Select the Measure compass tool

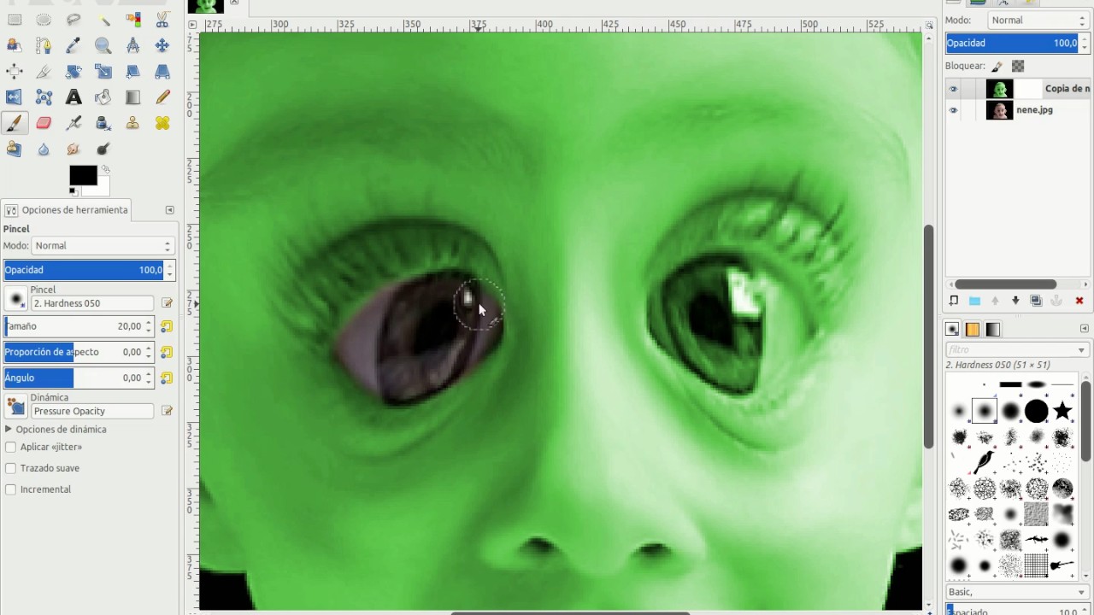[x=132, y=45]
